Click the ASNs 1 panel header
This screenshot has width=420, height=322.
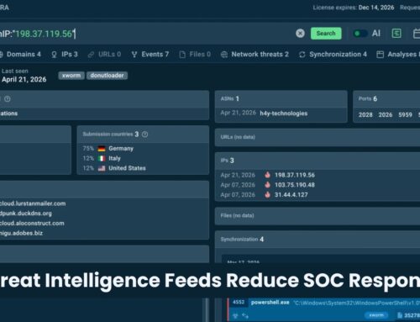click(281, 99)
